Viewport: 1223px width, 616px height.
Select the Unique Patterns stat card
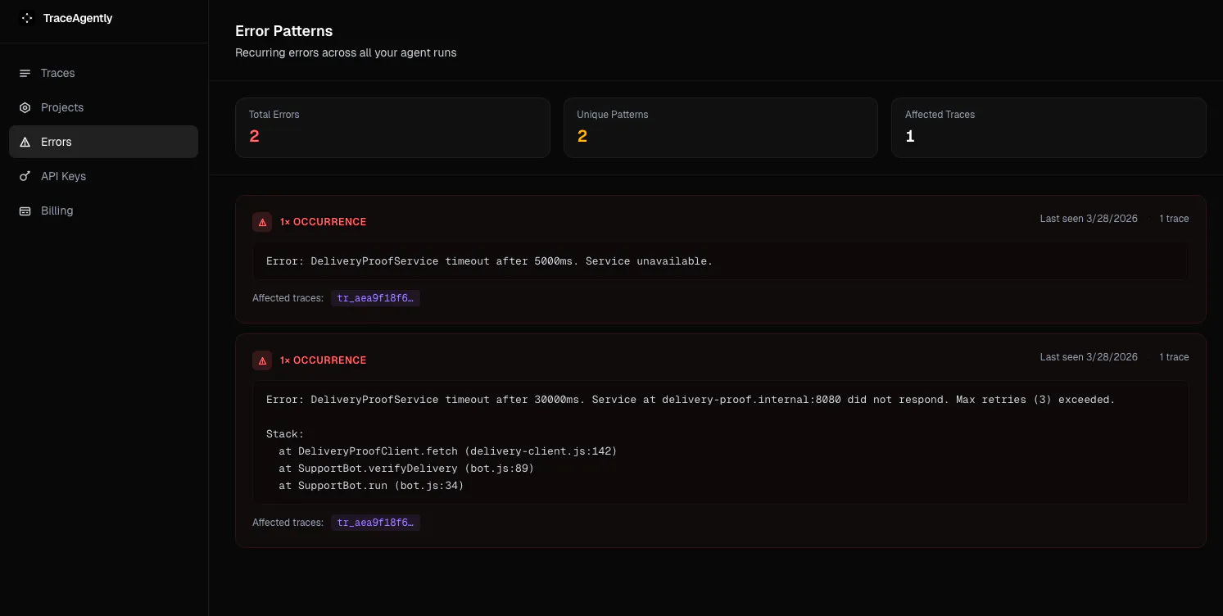click(x=721, y=128)
